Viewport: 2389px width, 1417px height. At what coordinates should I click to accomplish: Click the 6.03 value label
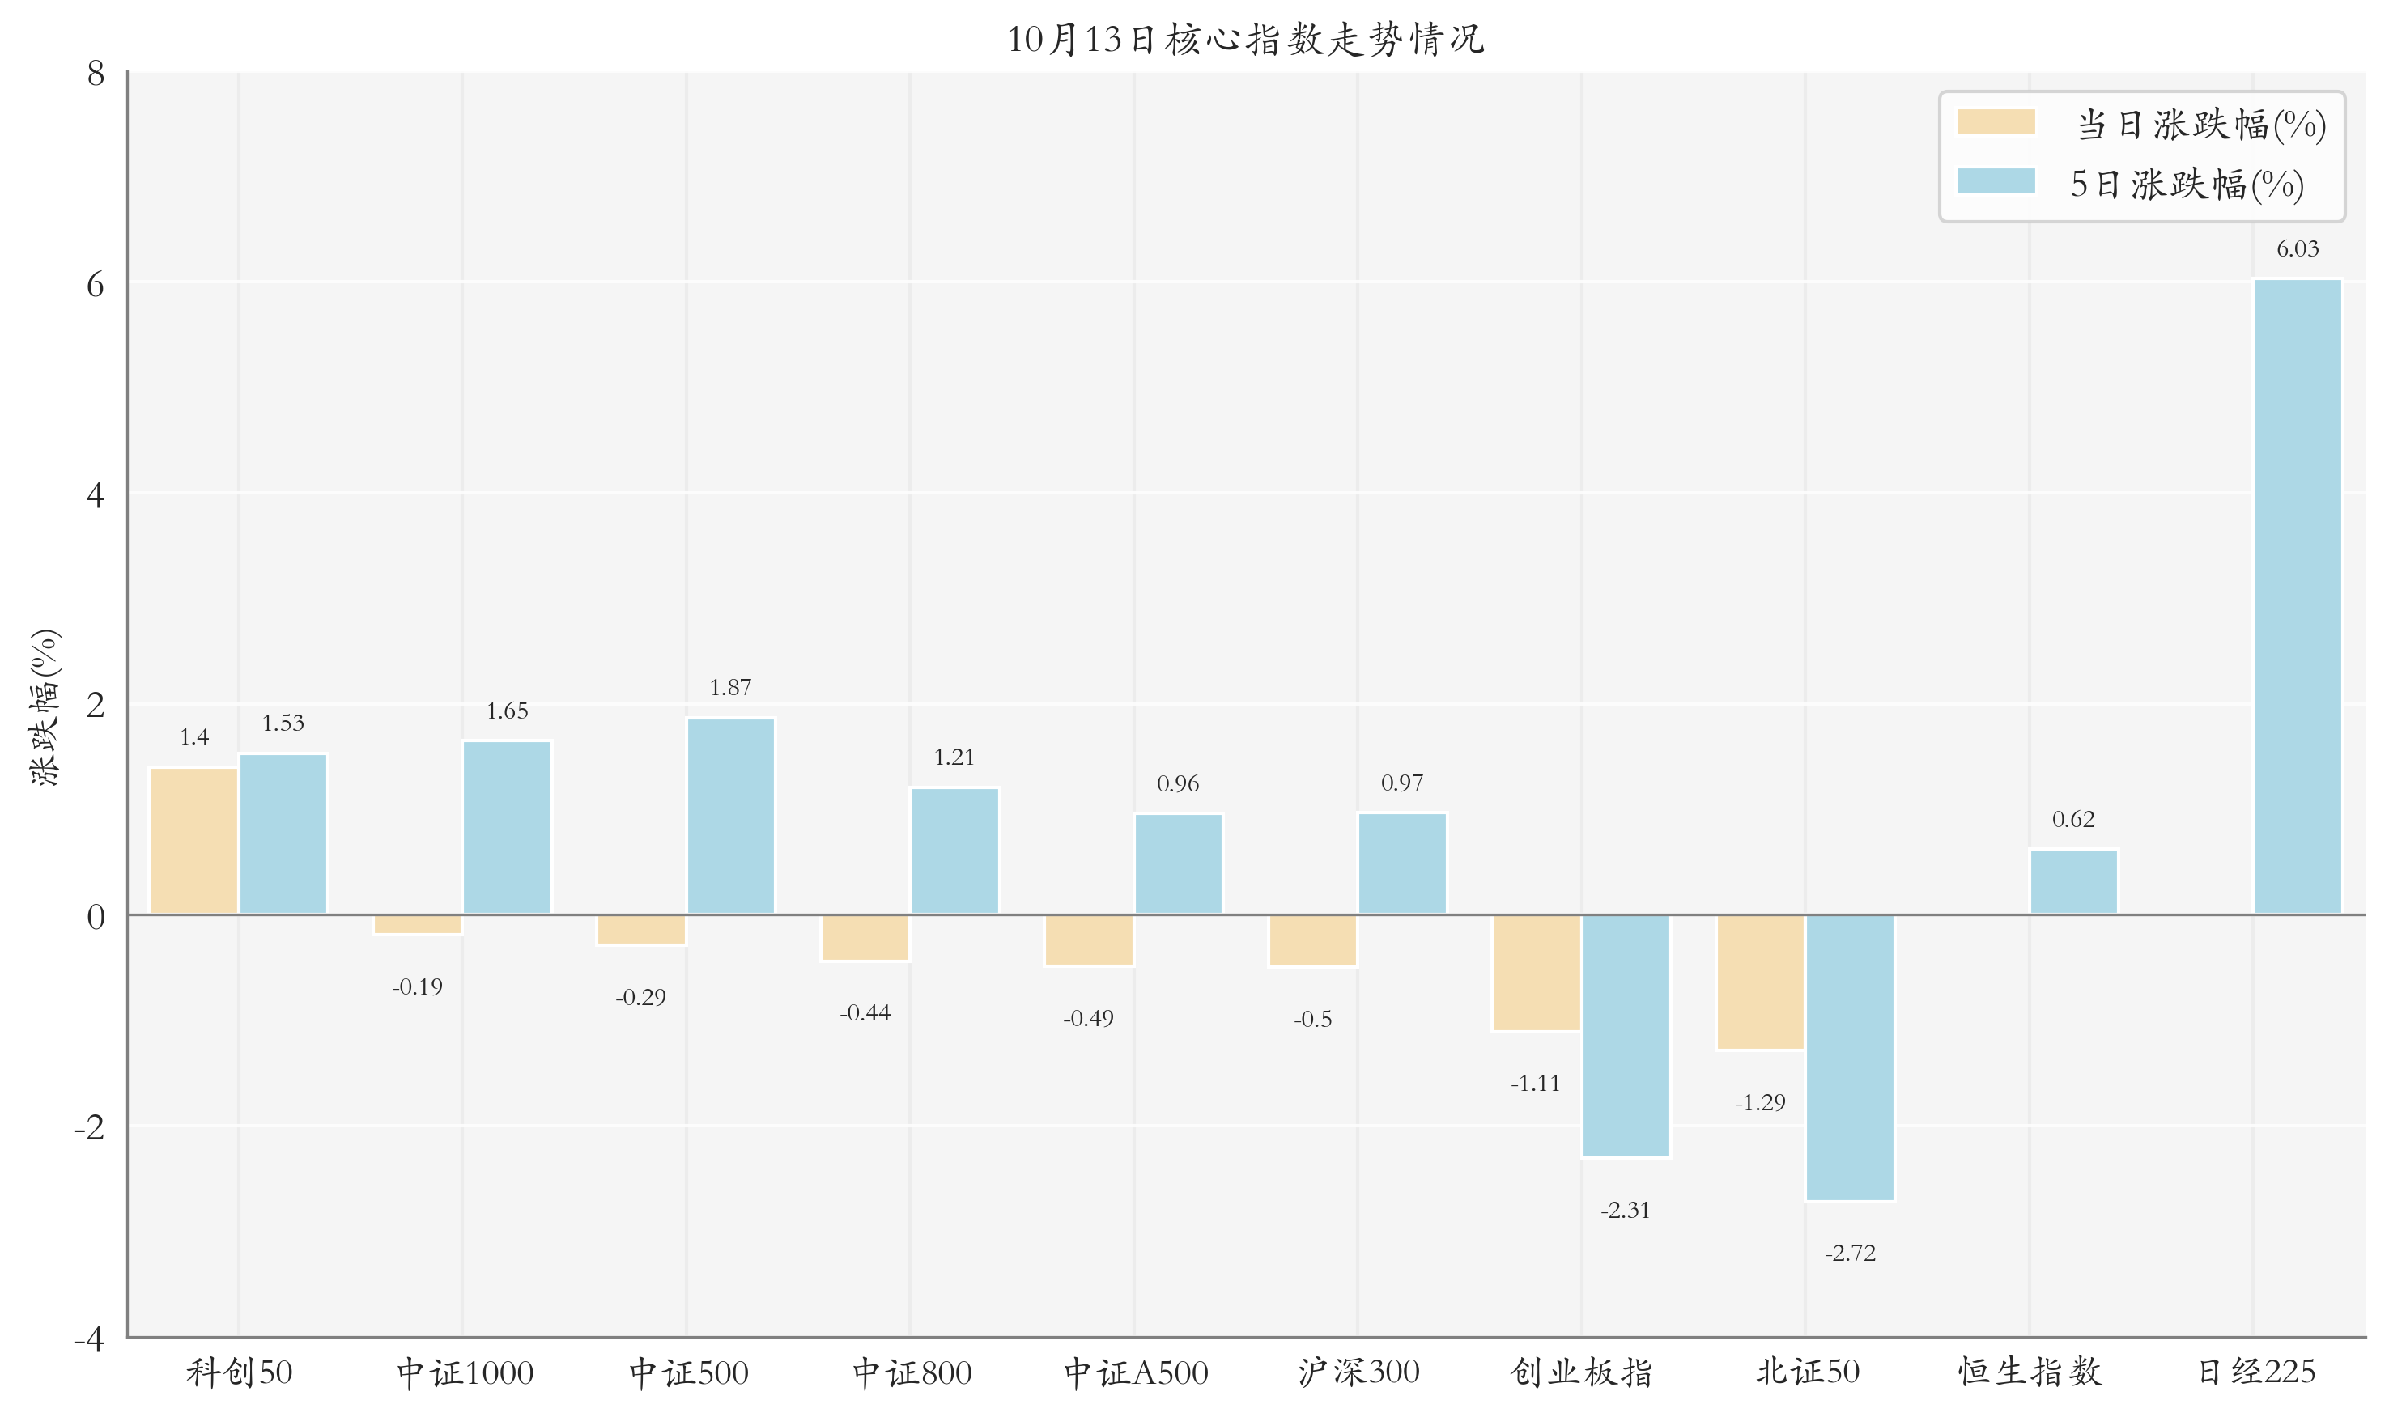pyautogui.click(x=2297, y=249)
